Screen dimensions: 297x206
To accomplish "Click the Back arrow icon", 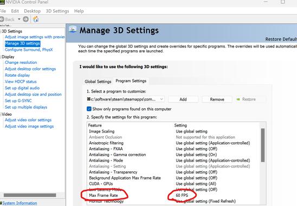I will point(2,19).
